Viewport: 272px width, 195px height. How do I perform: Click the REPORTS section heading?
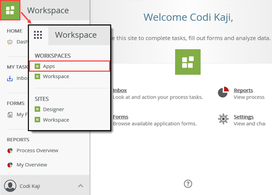(18, 140)
